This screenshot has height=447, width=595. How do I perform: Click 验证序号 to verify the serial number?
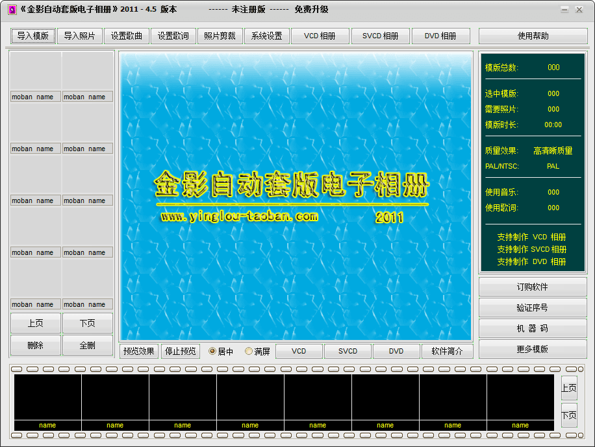(x=533, y=308)
